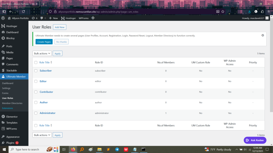Open the Editor role link
The image size is (273, 153).
[43, 81]
